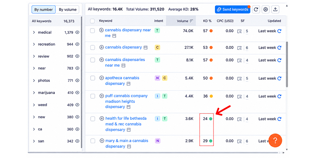Add 'cannabis dispensaries near me' via plus icon

(x=101, y=60)
